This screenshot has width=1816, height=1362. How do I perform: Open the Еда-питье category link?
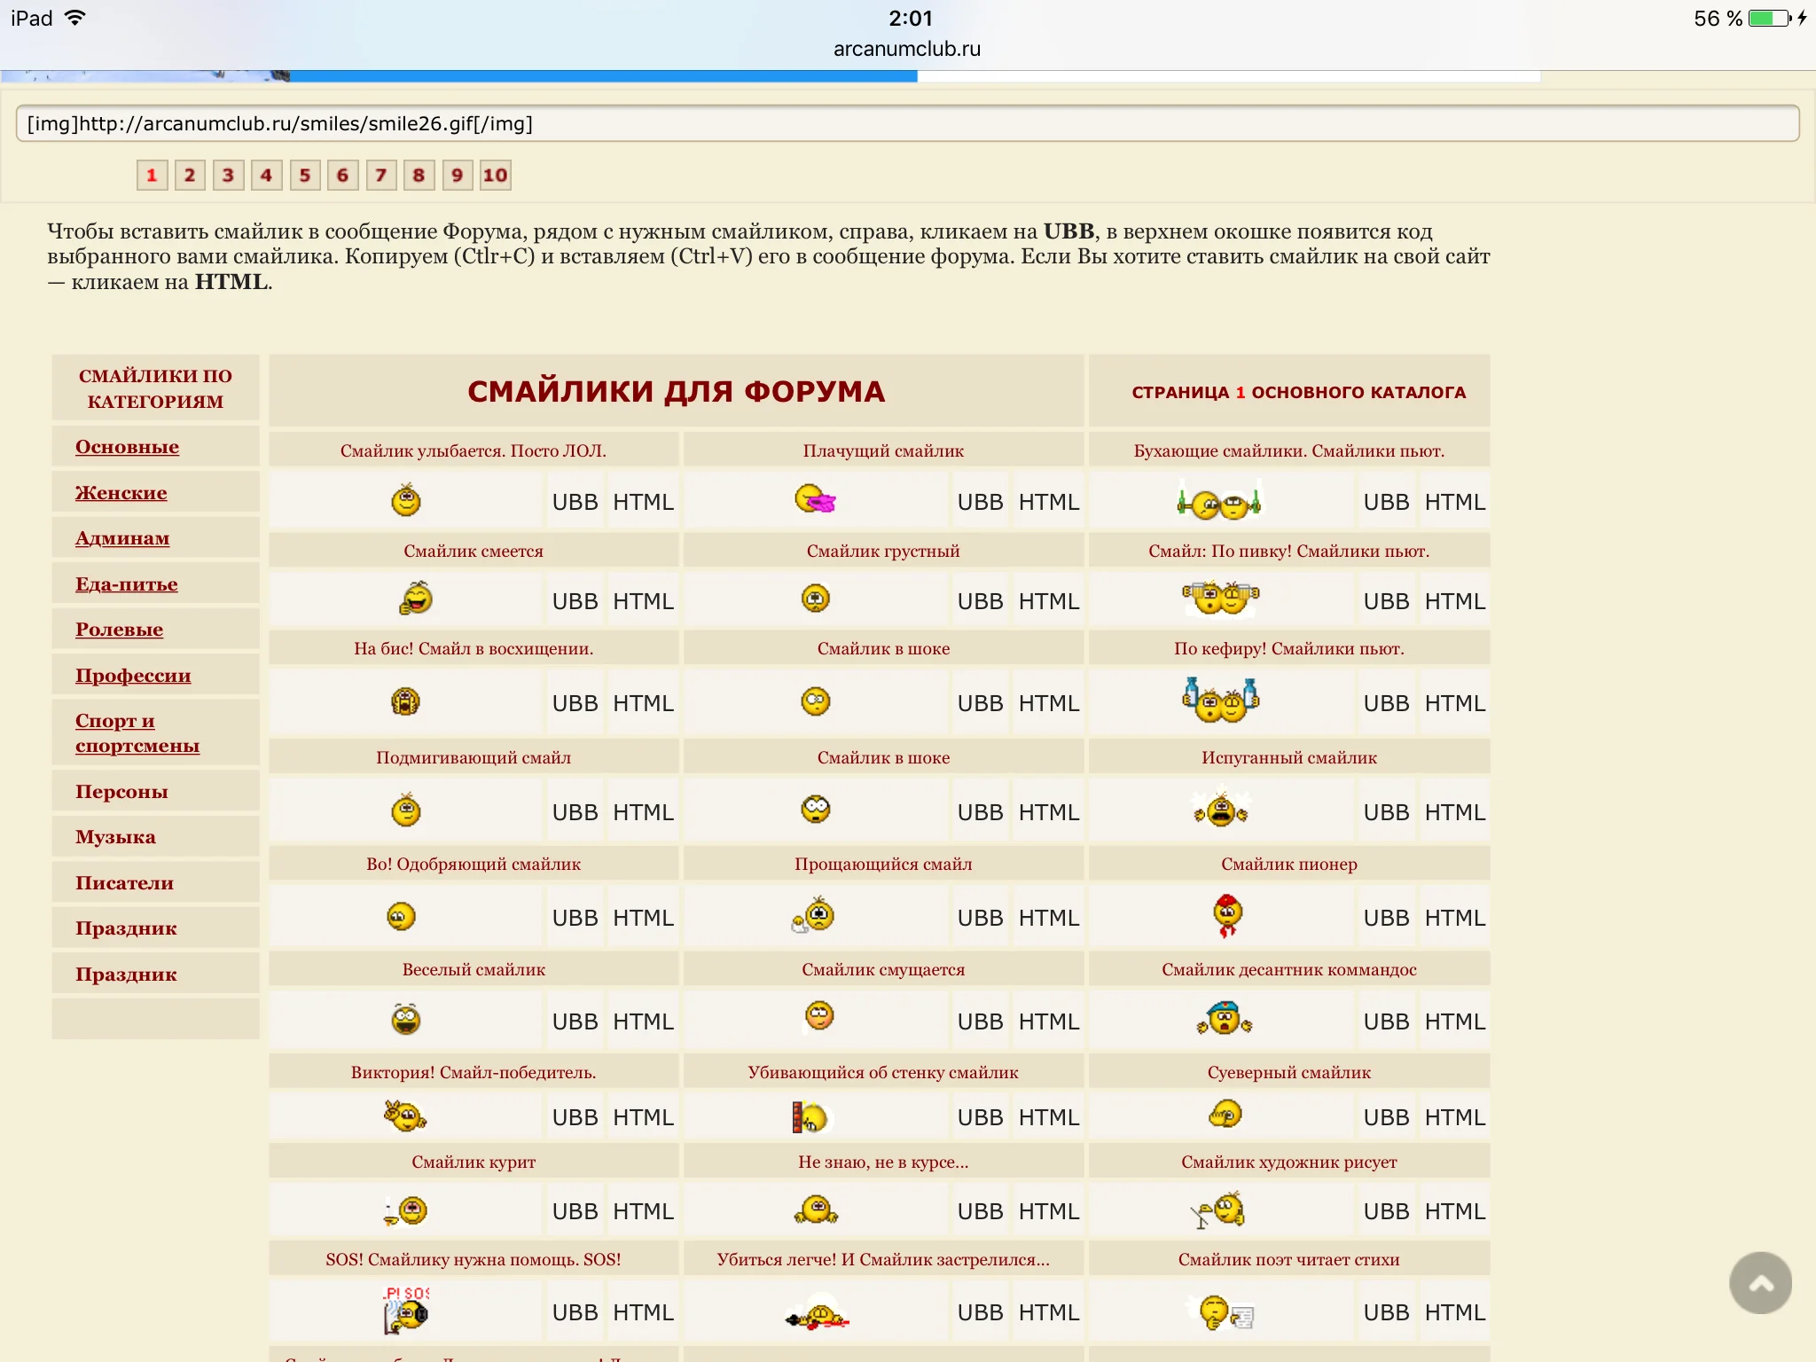(x=127, y=584)
